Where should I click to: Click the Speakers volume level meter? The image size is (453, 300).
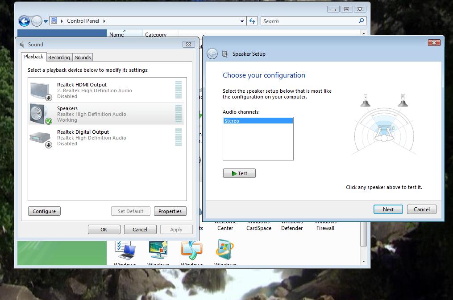point(179,114)
